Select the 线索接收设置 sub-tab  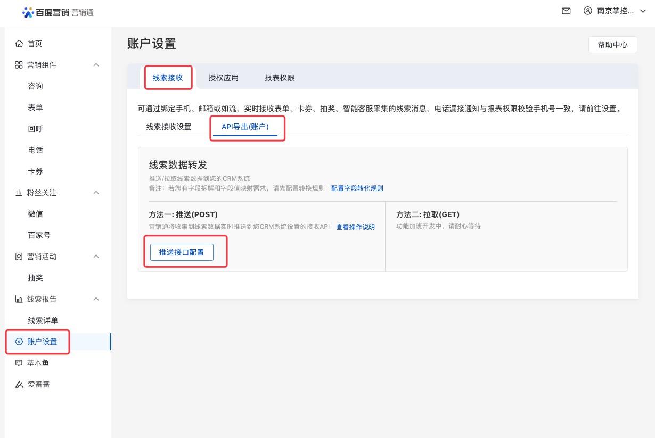tap(169, 127)
